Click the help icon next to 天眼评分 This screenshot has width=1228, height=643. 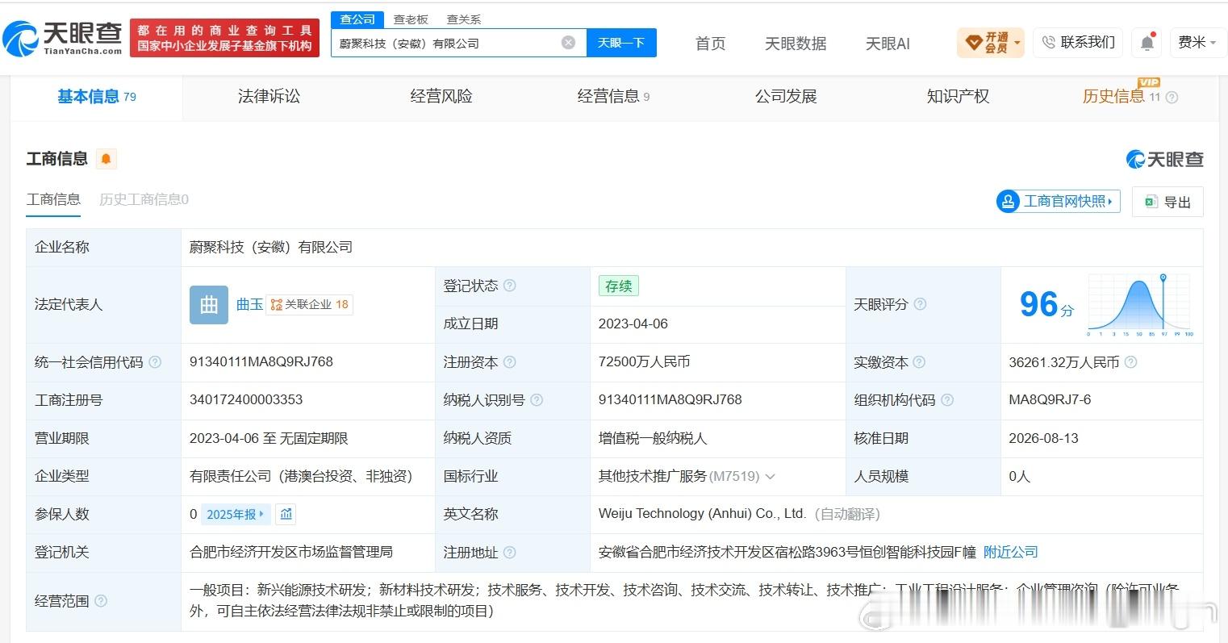920,304
